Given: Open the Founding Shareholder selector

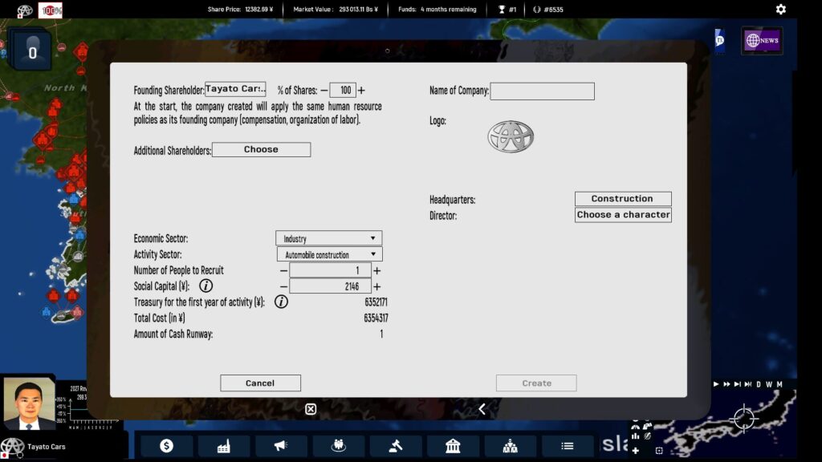Looking at the screenshot, I should (x=235, y=89).
